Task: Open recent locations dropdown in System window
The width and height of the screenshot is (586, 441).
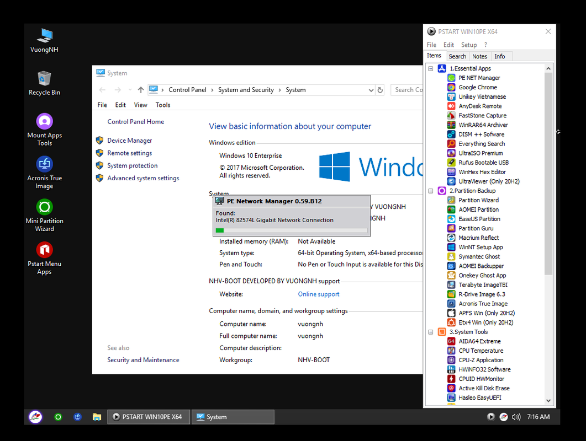Action: pos(130,90)
